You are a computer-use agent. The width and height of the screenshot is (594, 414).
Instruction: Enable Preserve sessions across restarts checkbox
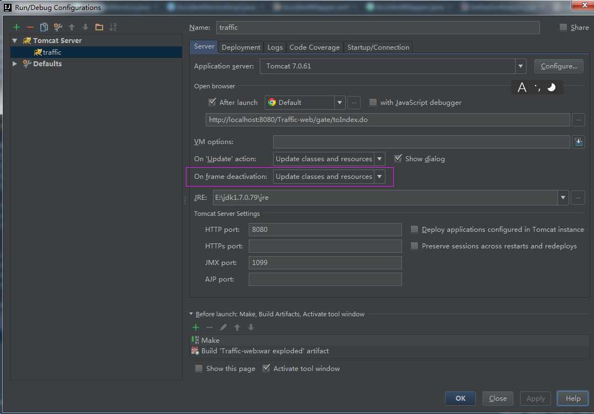[414, 246]
